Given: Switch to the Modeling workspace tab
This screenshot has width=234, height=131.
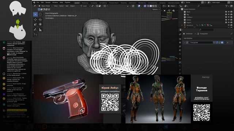Looking at the screenshot, I should tap(85, 3).
